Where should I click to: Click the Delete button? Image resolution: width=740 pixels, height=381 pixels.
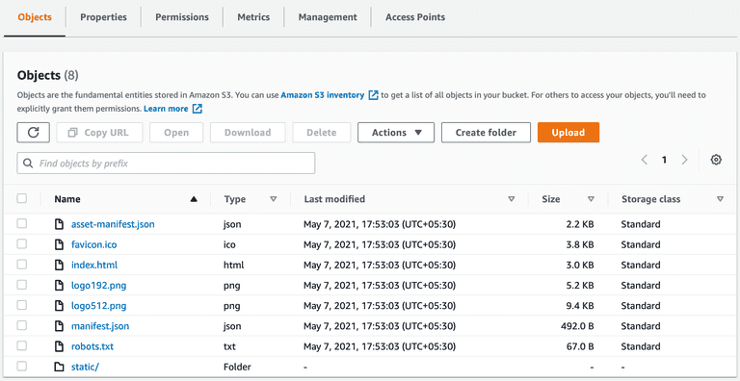click(x=322, y=133)
